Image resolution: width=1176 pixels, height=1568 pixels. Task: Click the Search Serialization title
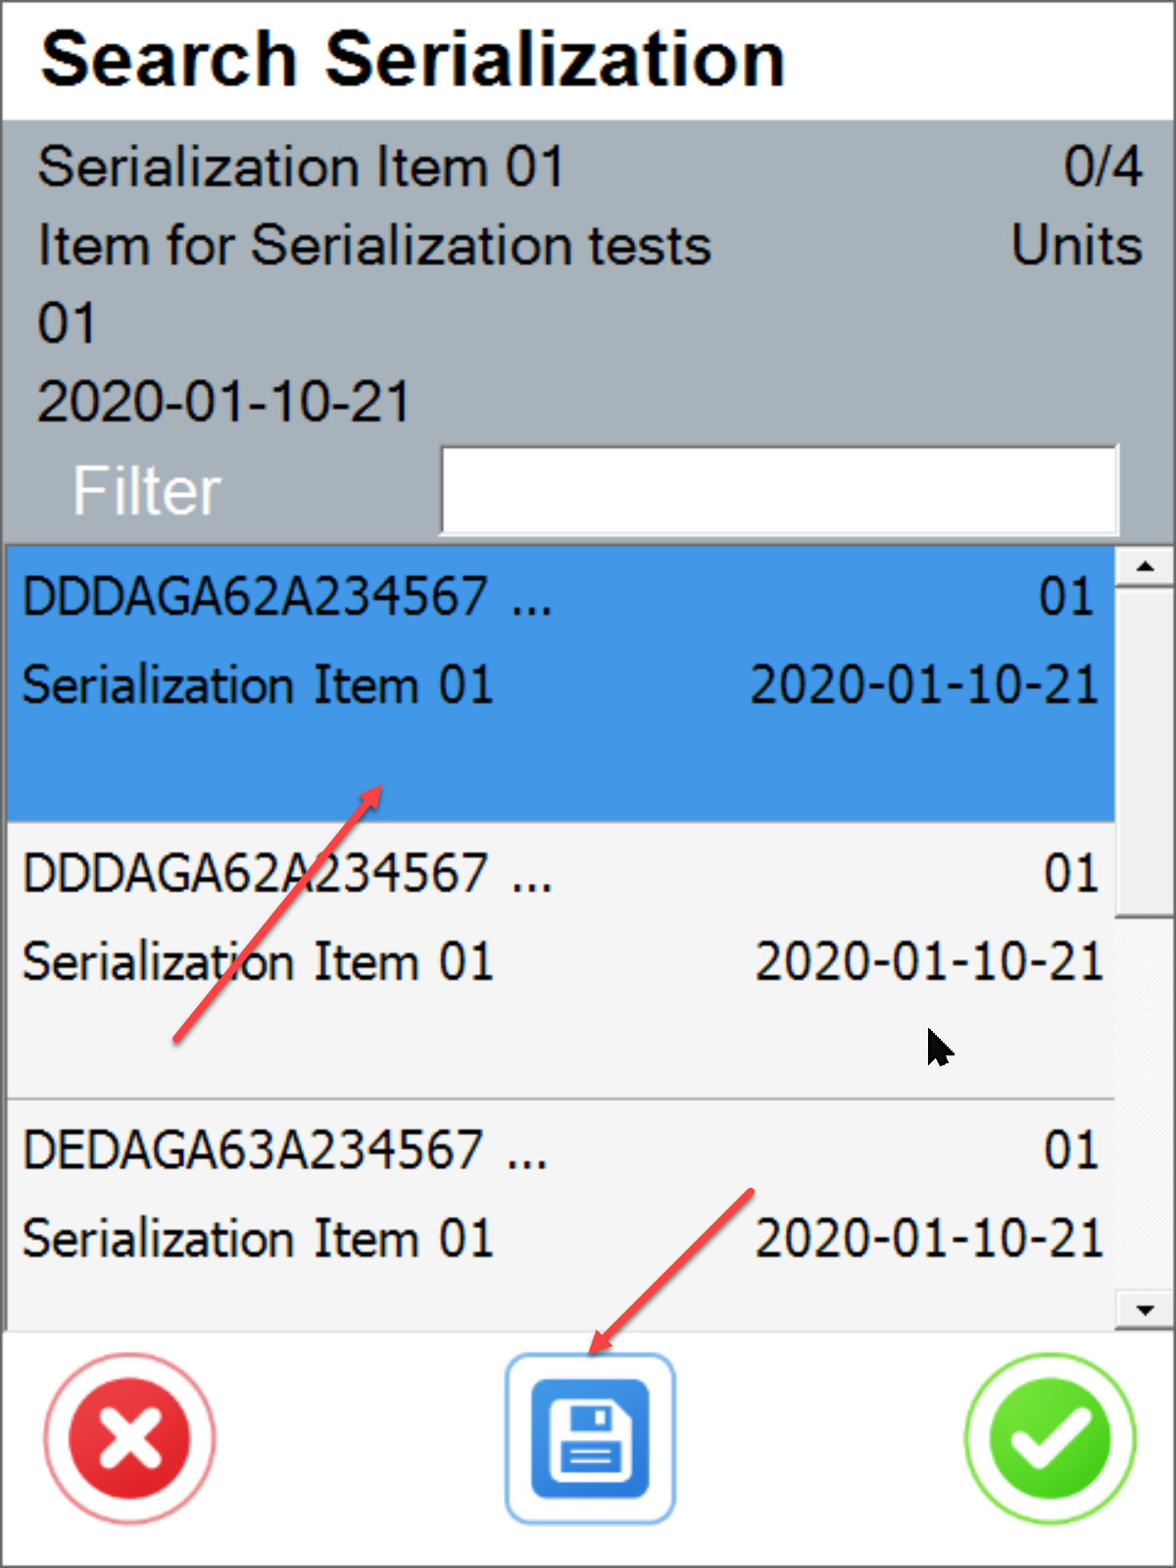click(x=412, y=57)
